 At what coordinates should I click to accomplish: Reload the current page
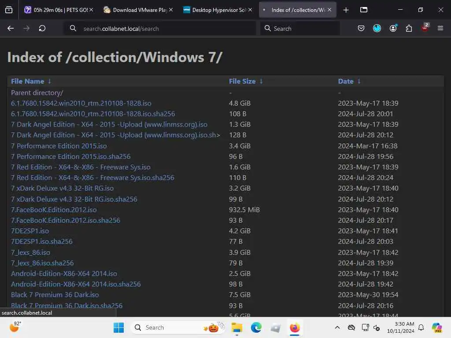click(42, 28)
